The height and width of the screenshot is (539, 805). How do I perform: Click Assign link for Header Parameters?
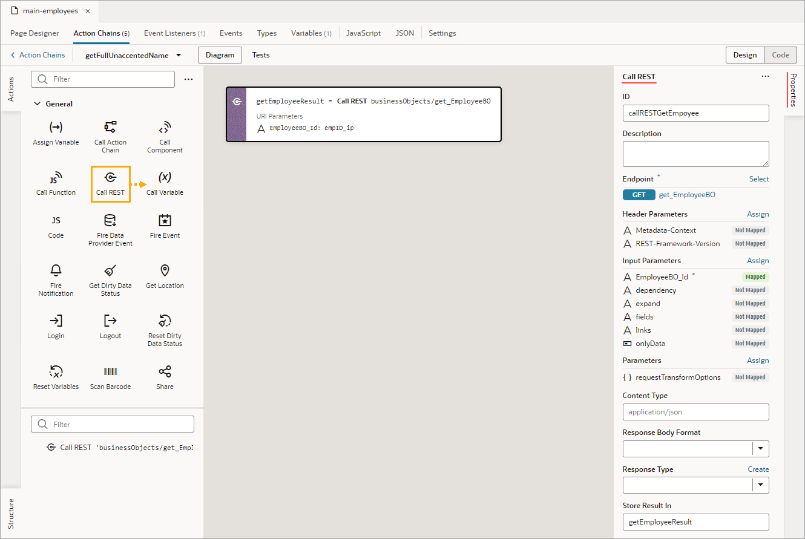pyautogui.click(x=758, y=214)
